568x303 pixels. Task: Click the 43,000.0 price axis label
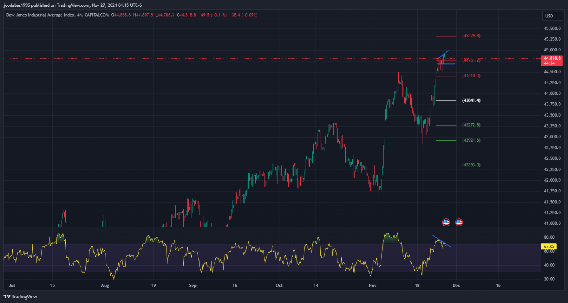coord(552,137)
